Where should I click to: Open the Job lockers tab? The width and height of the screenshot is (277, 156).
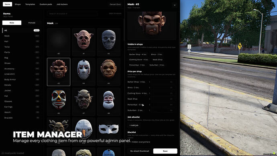point(62,4)
